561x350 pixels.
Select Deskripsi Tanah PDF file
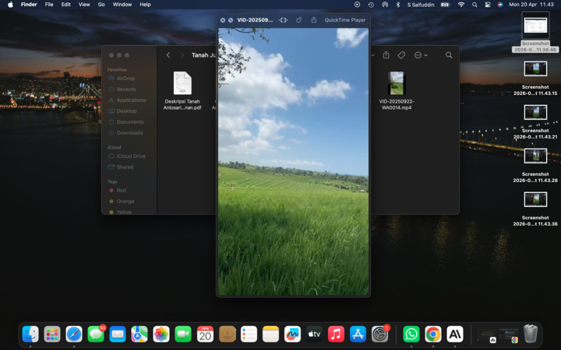tap(182, 84)
